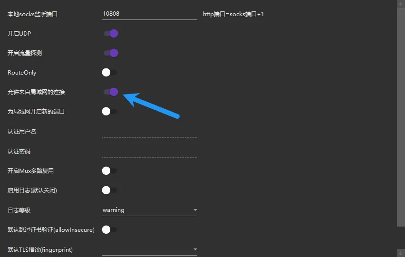405x257 pixels.
Task: Disable the 开启UDP toggle
Action: [110, 34]
